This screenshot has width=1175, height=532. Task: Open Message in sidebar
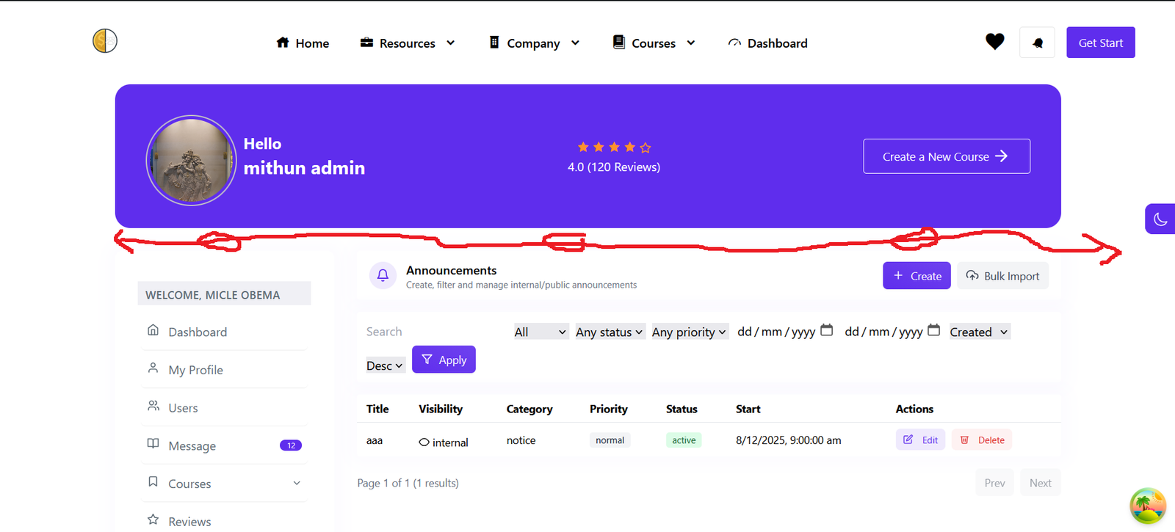click(224, 445)
